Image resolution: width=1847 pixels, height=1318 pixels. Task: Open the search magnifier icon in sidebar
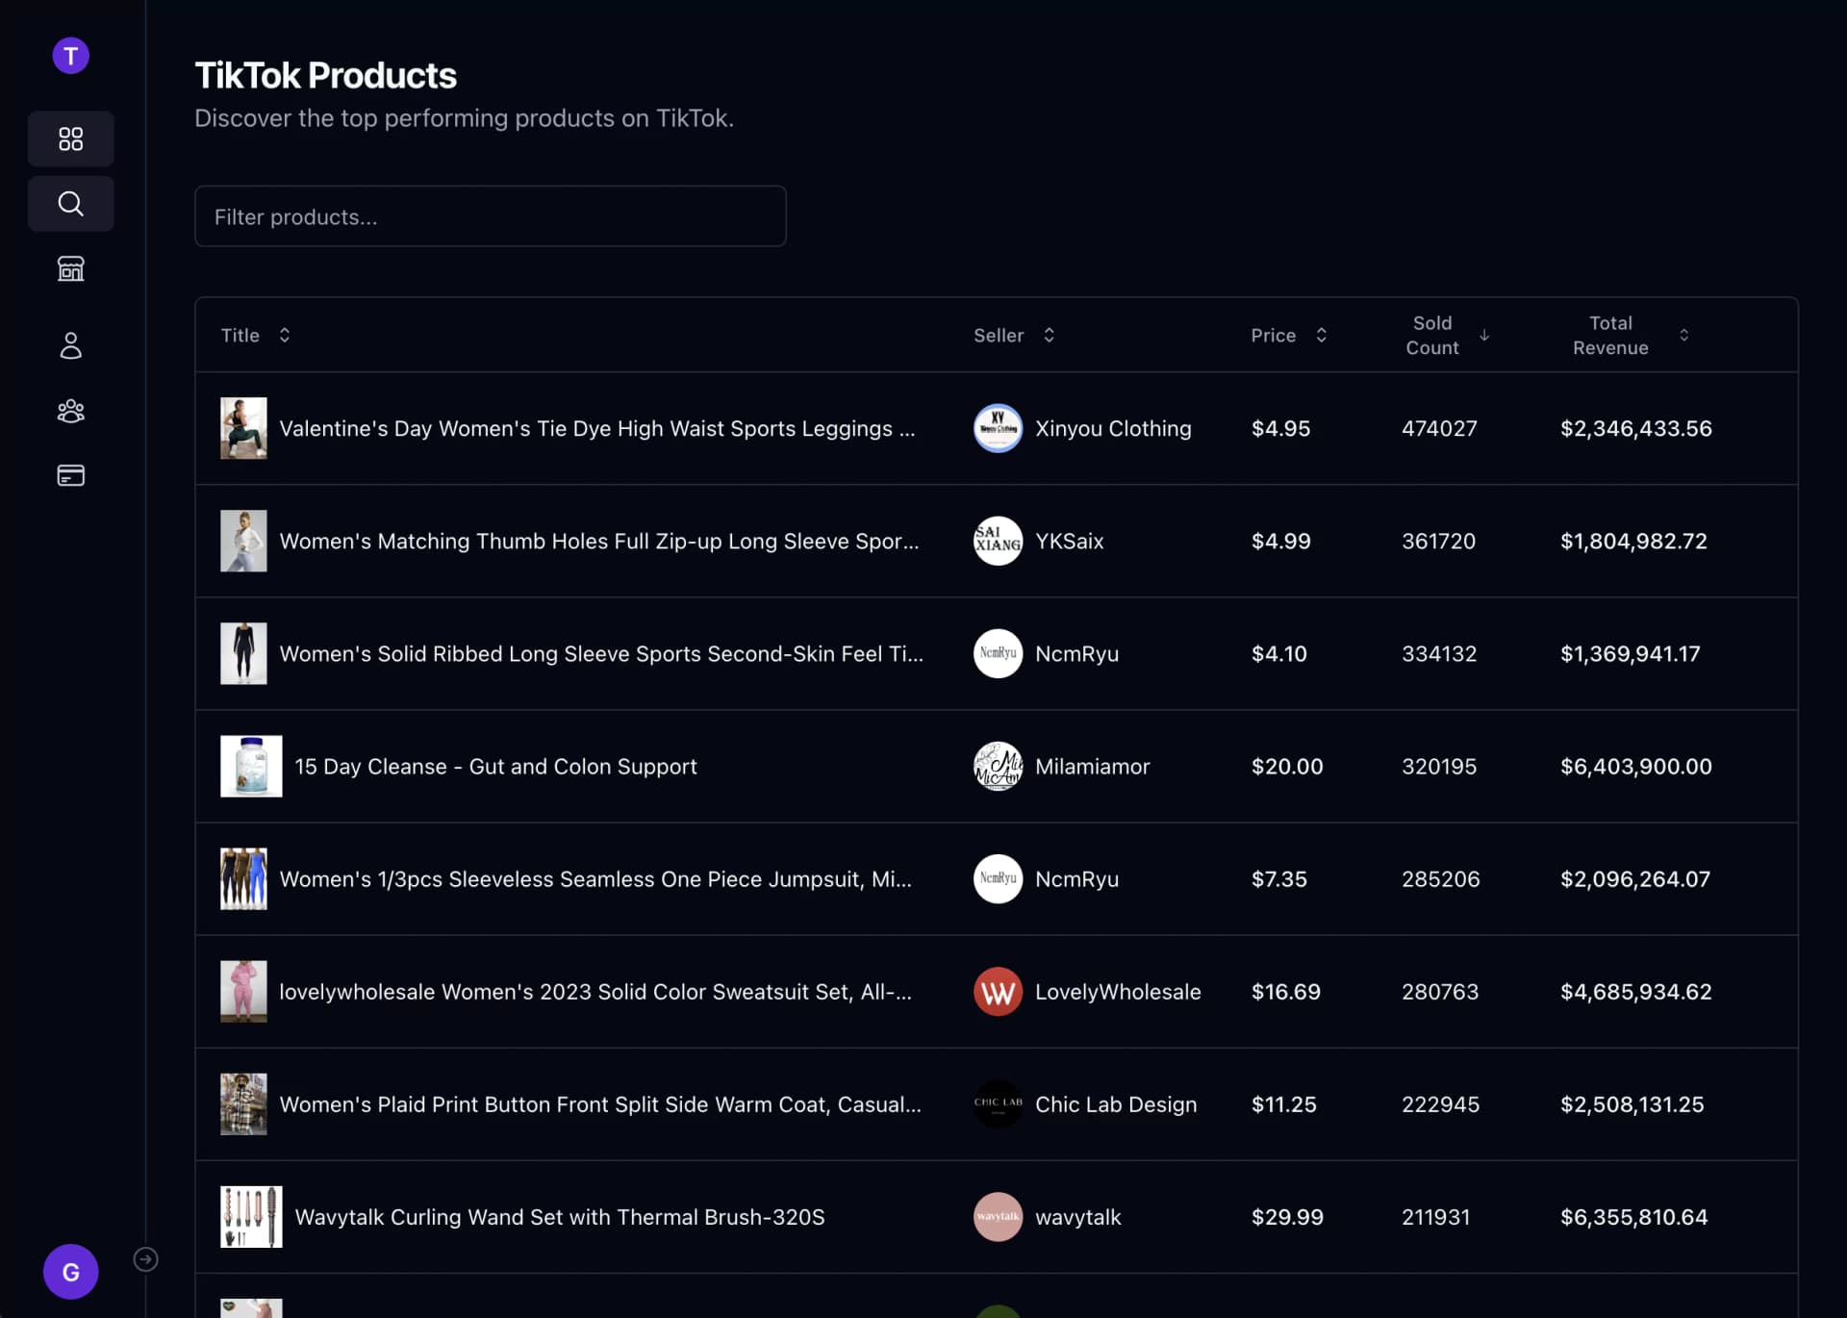(x=70, y=203)
